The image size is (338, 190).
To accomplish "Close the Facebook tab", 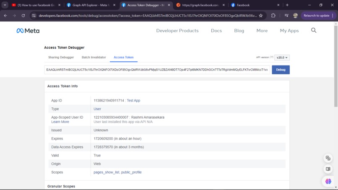I will [278, 5].
